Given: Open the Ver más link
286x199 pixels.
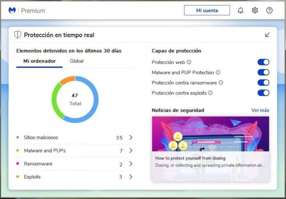Looking at the screenshot, I should 260,110.
